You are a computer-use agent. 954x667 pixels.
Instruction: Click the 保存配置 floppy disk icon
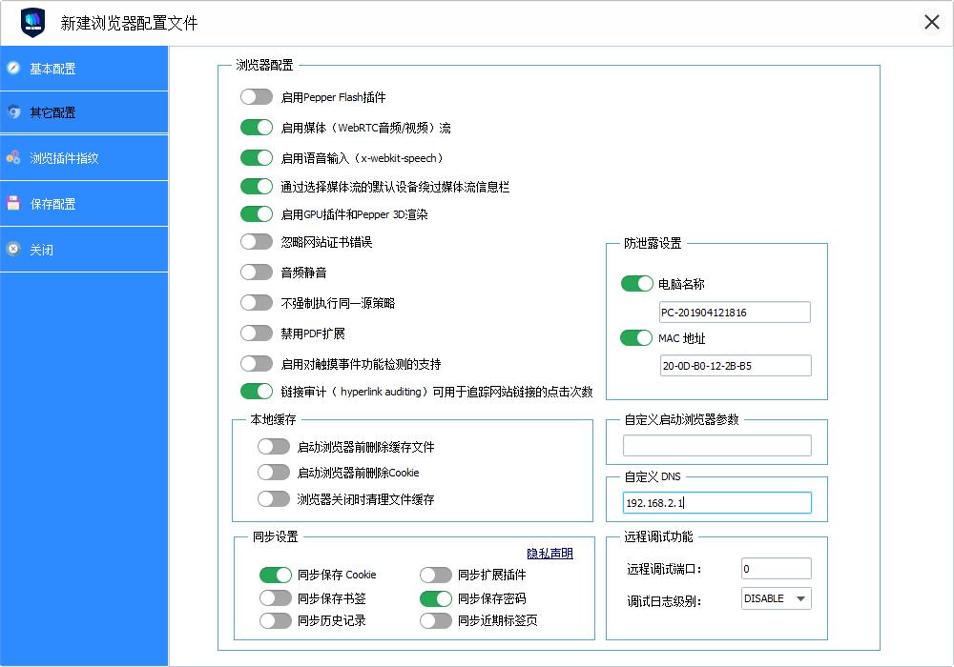13,203
